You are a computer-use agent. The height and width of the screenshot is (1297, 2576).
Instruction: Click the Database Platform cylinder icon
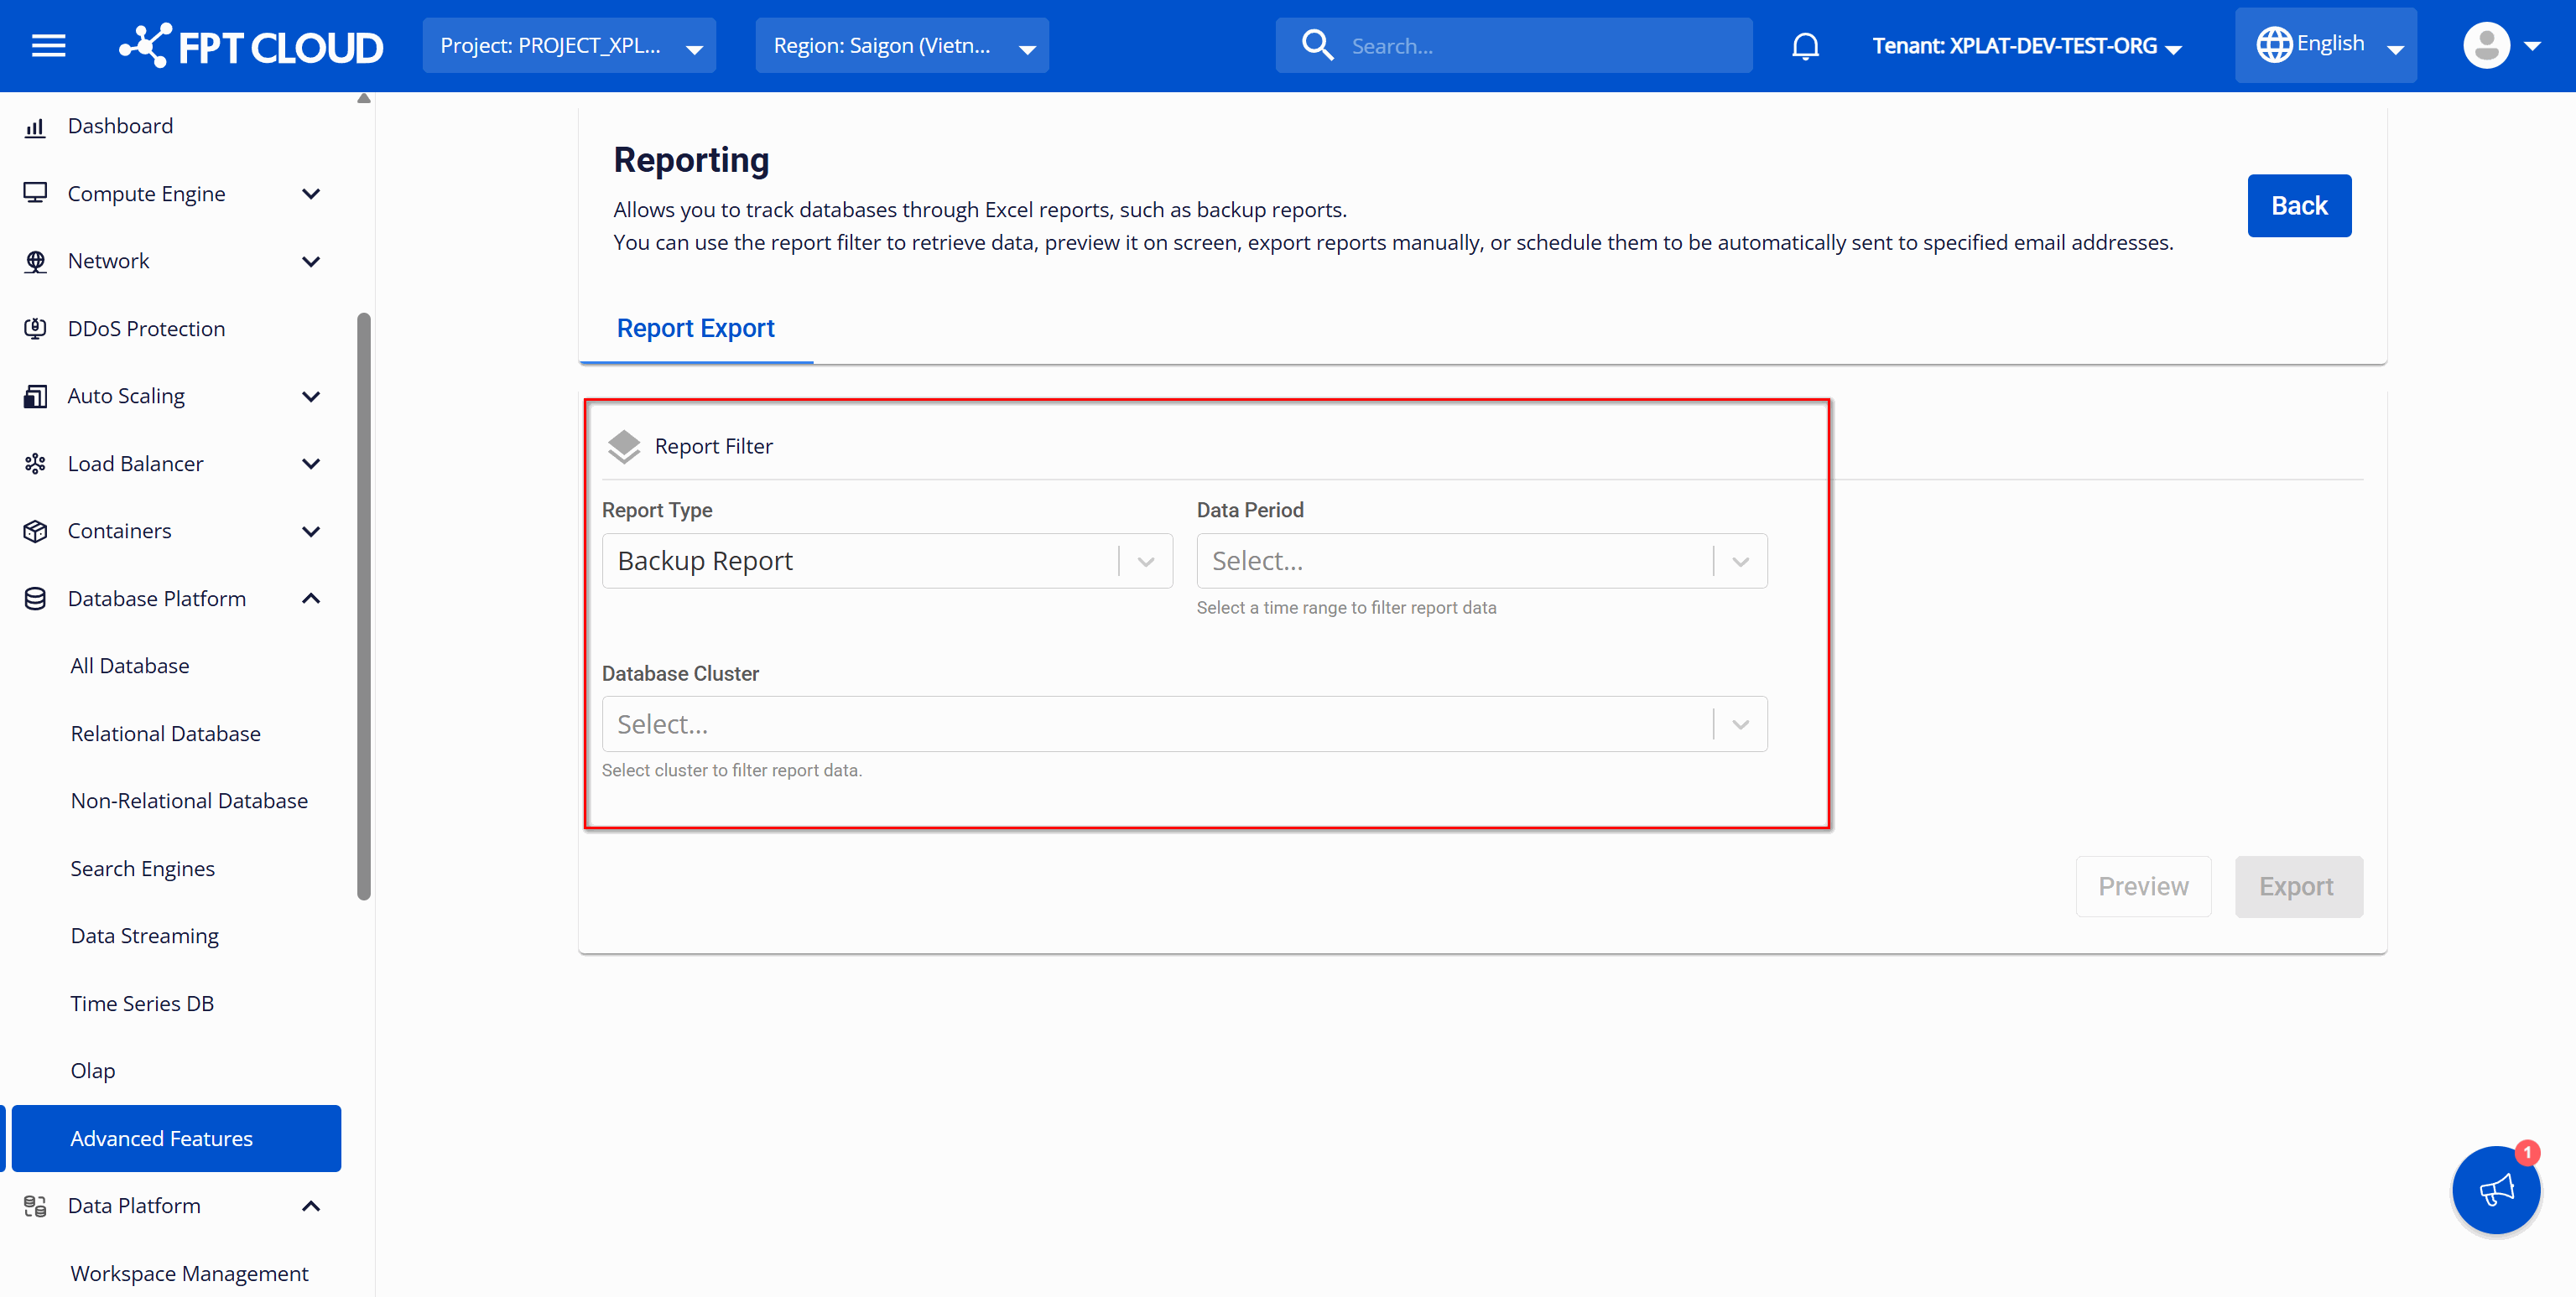pos(35,599)
